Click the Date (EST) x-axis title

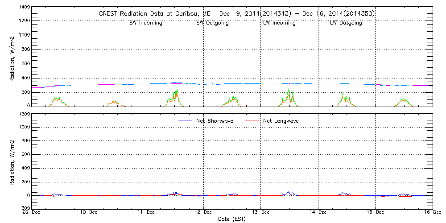pos(232,219)
